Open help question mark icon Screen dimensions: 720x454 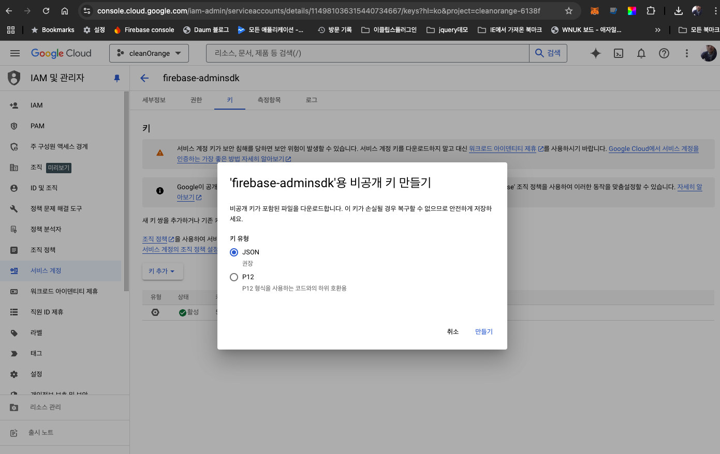[x=664, y=53]
